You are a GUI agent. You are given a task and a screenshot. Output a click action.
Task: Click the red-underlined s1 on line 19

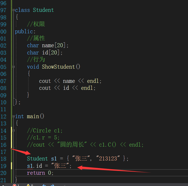click(30, 166)
